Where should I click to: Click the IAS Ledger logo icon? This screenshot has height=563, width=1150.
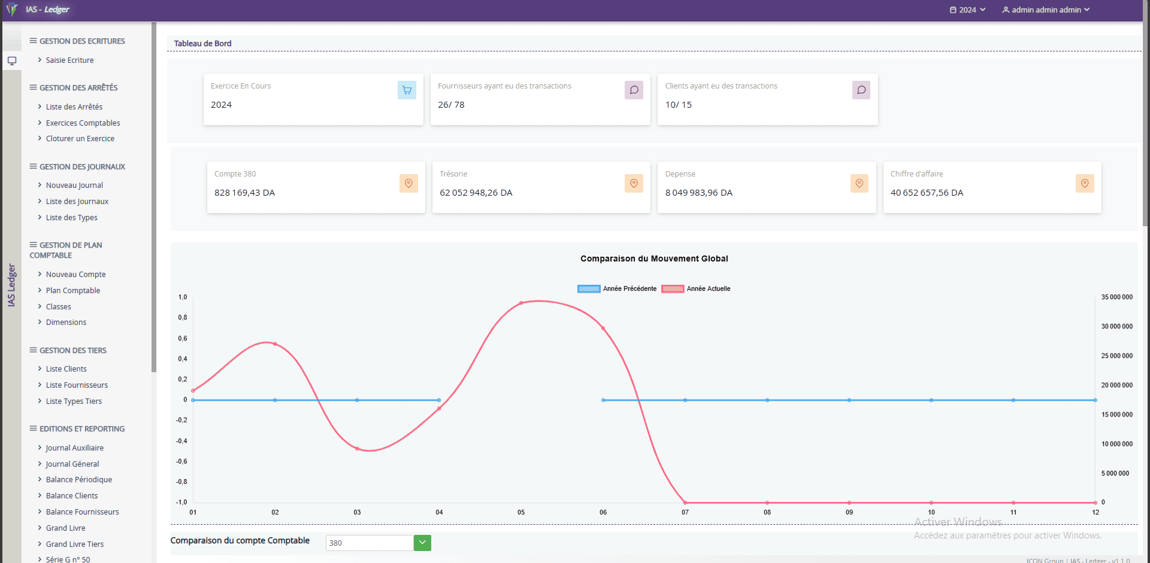tap(11, 10)
